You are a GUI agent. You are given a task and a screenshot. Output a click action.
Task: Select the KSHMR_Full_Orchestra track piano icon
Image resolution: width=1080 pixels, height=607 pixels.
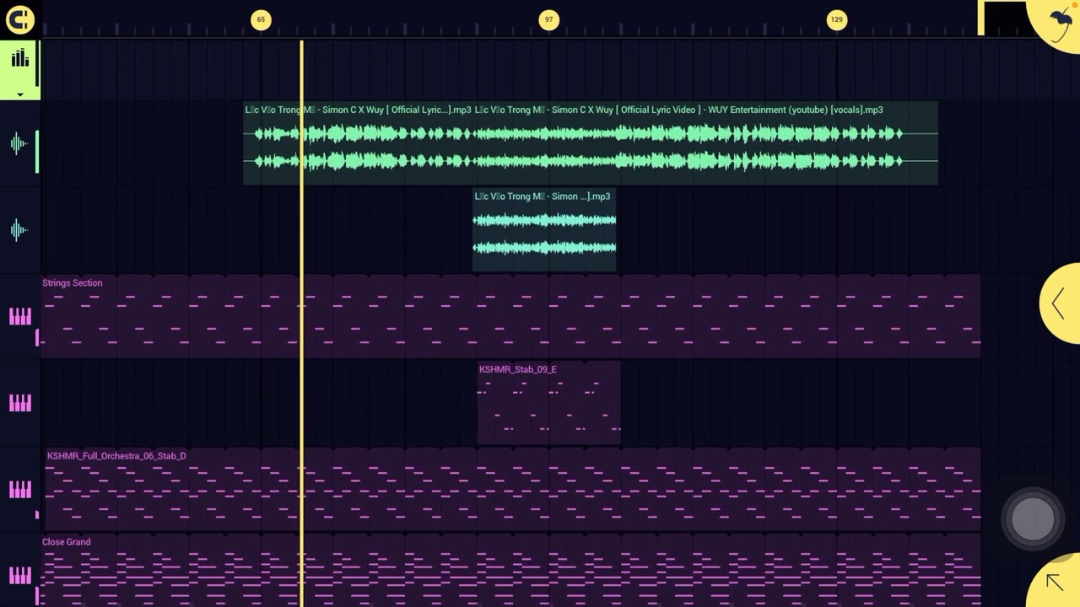click(19, 490)
